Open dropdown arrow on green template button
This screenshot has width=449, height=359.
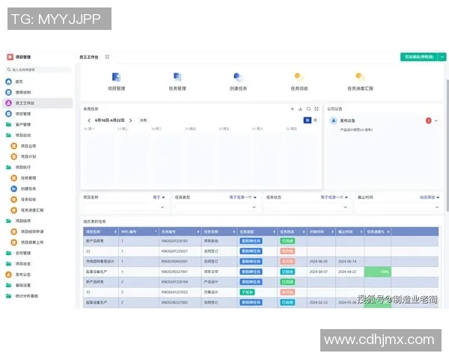pos(442,57)
